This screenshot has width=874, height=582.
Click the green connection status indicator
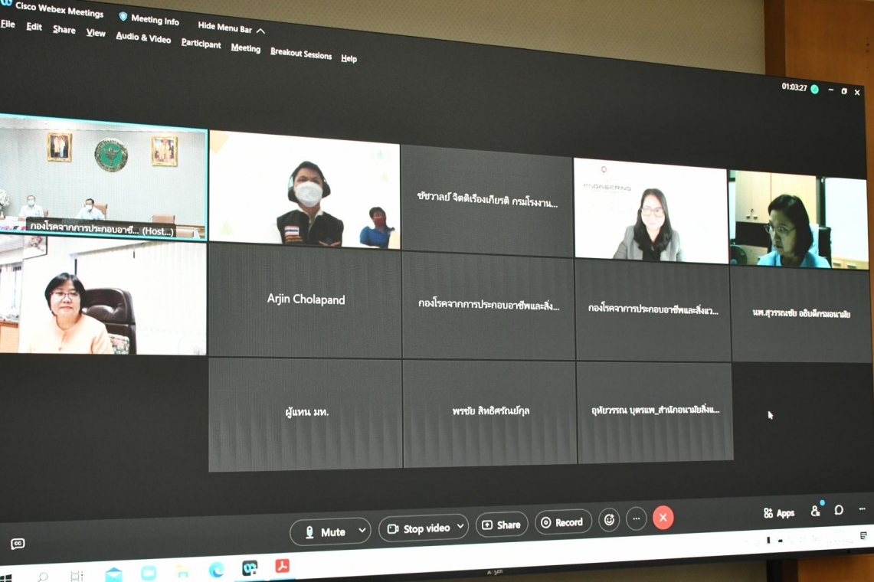click(815, 89)
